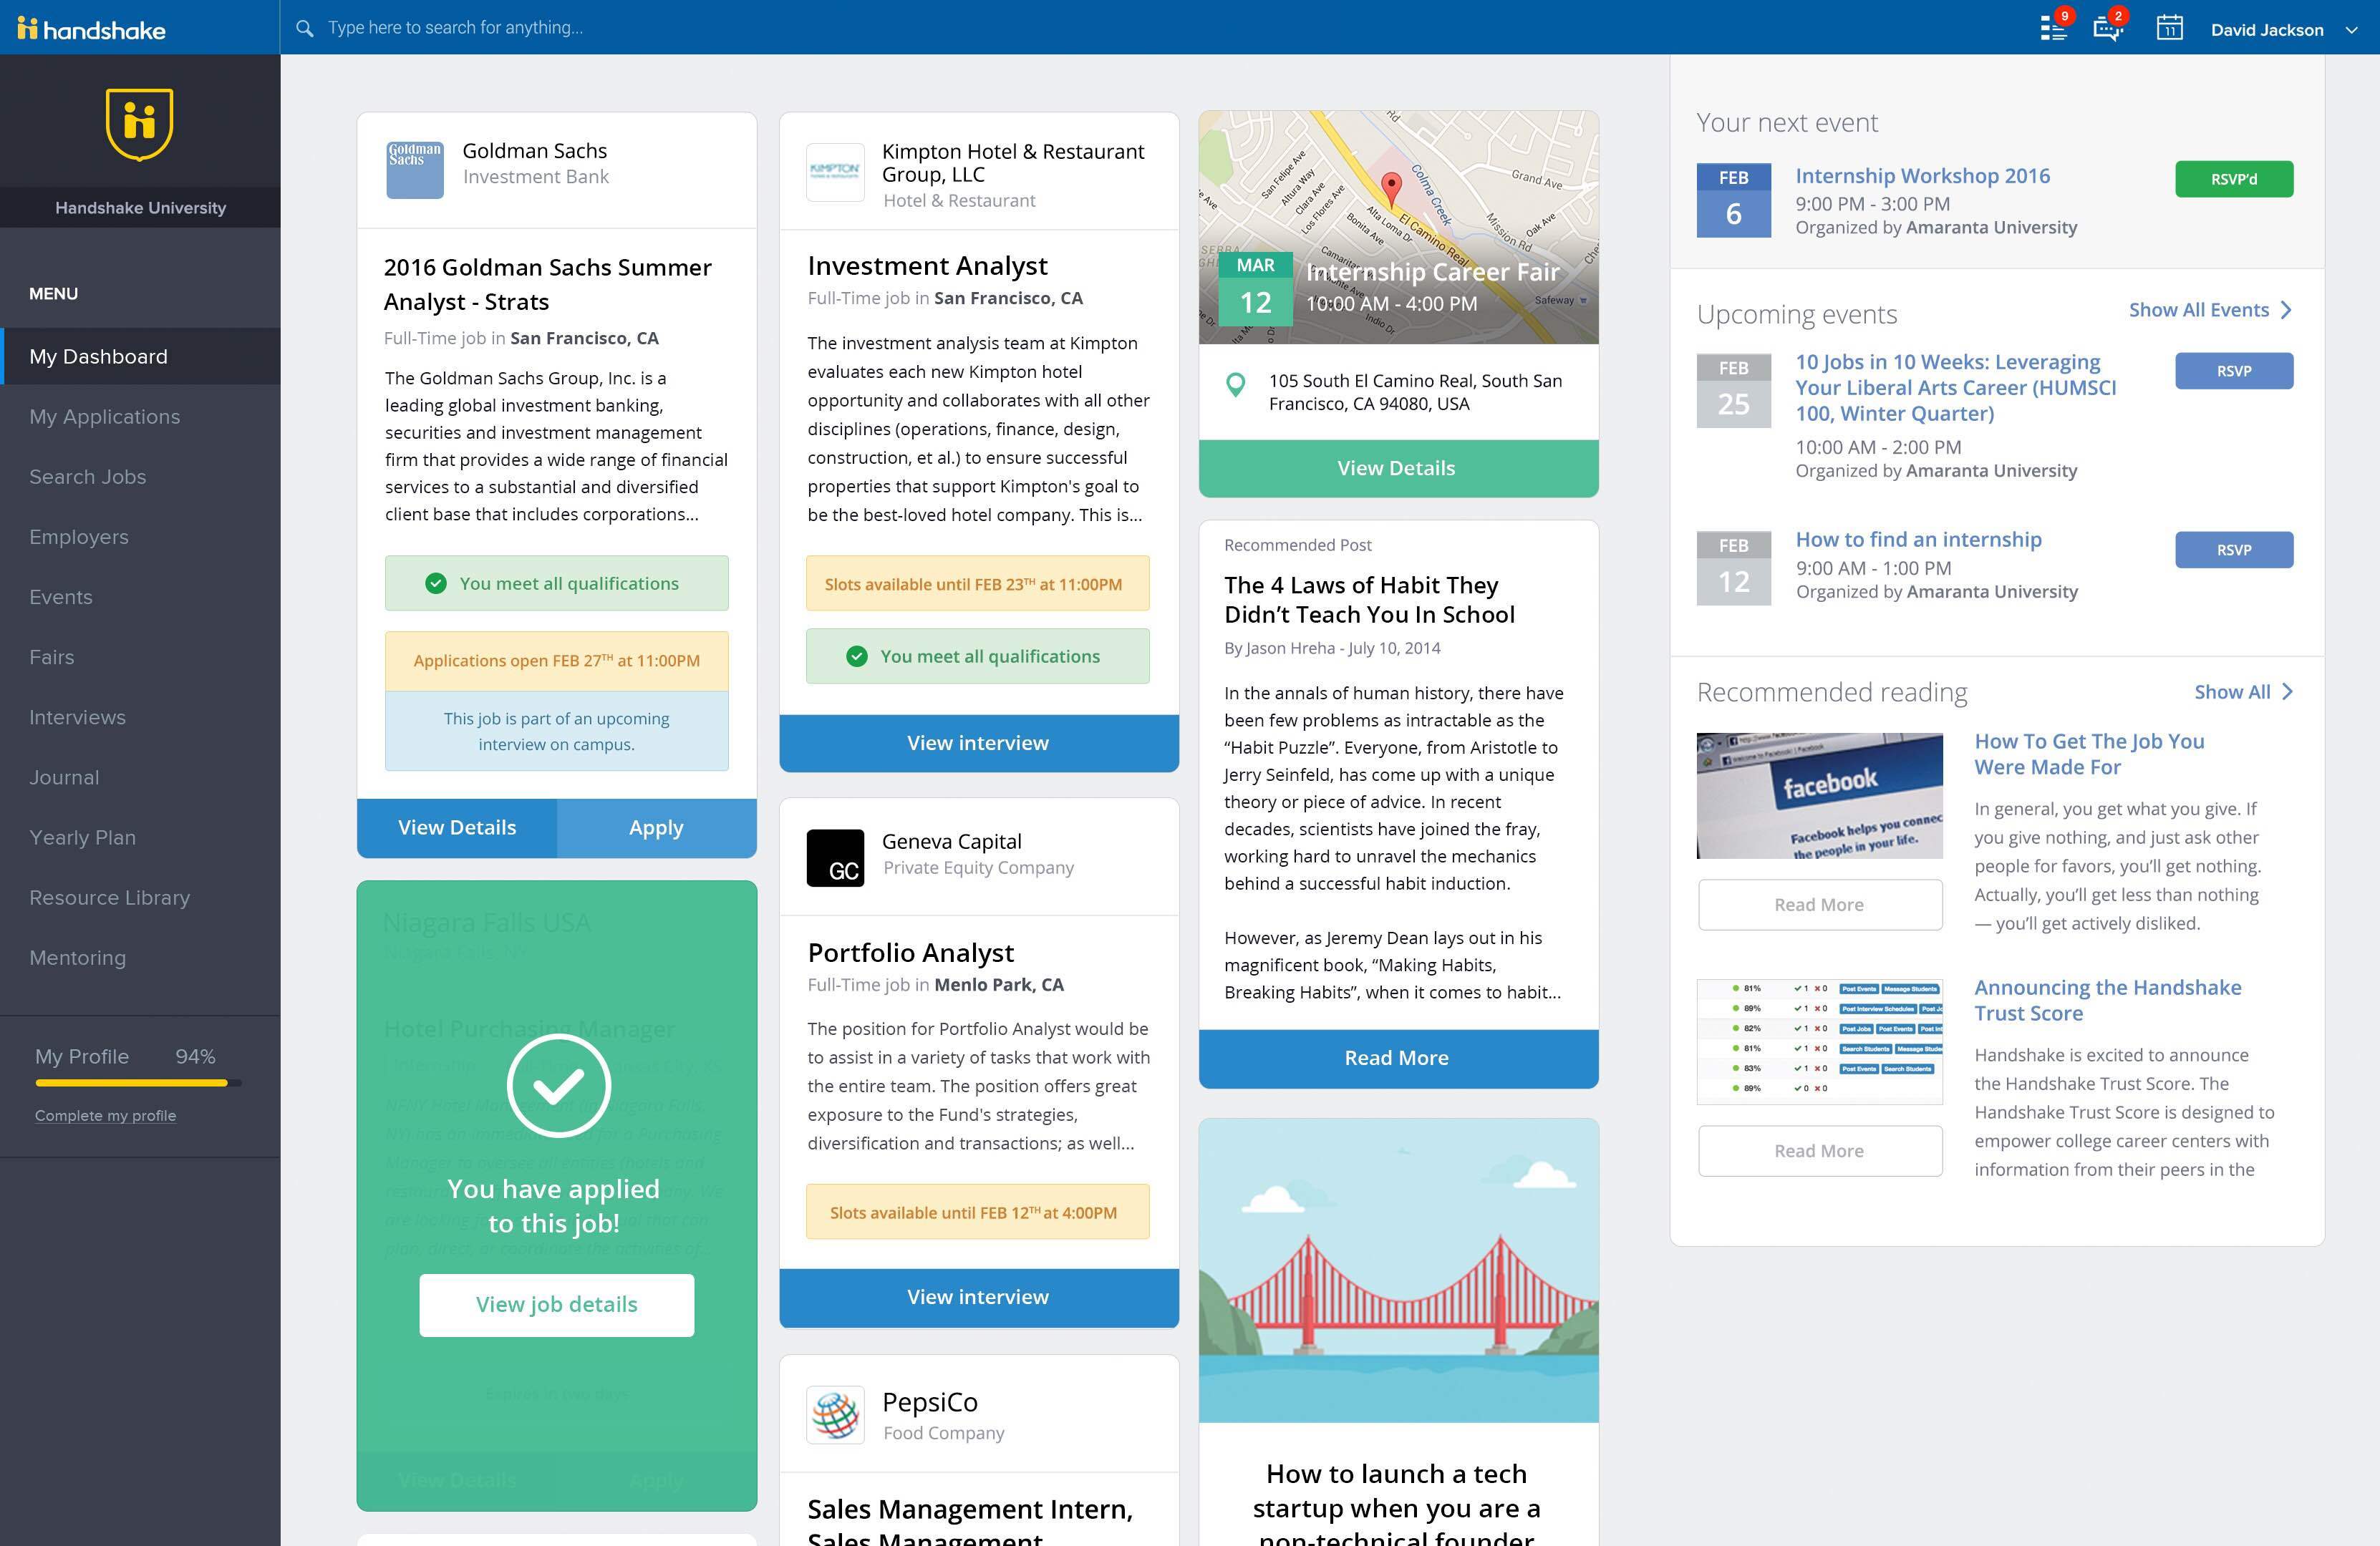Click the Handshake logo in top bar
The width and height of the screenshot is (2380, 1546).
91,29
